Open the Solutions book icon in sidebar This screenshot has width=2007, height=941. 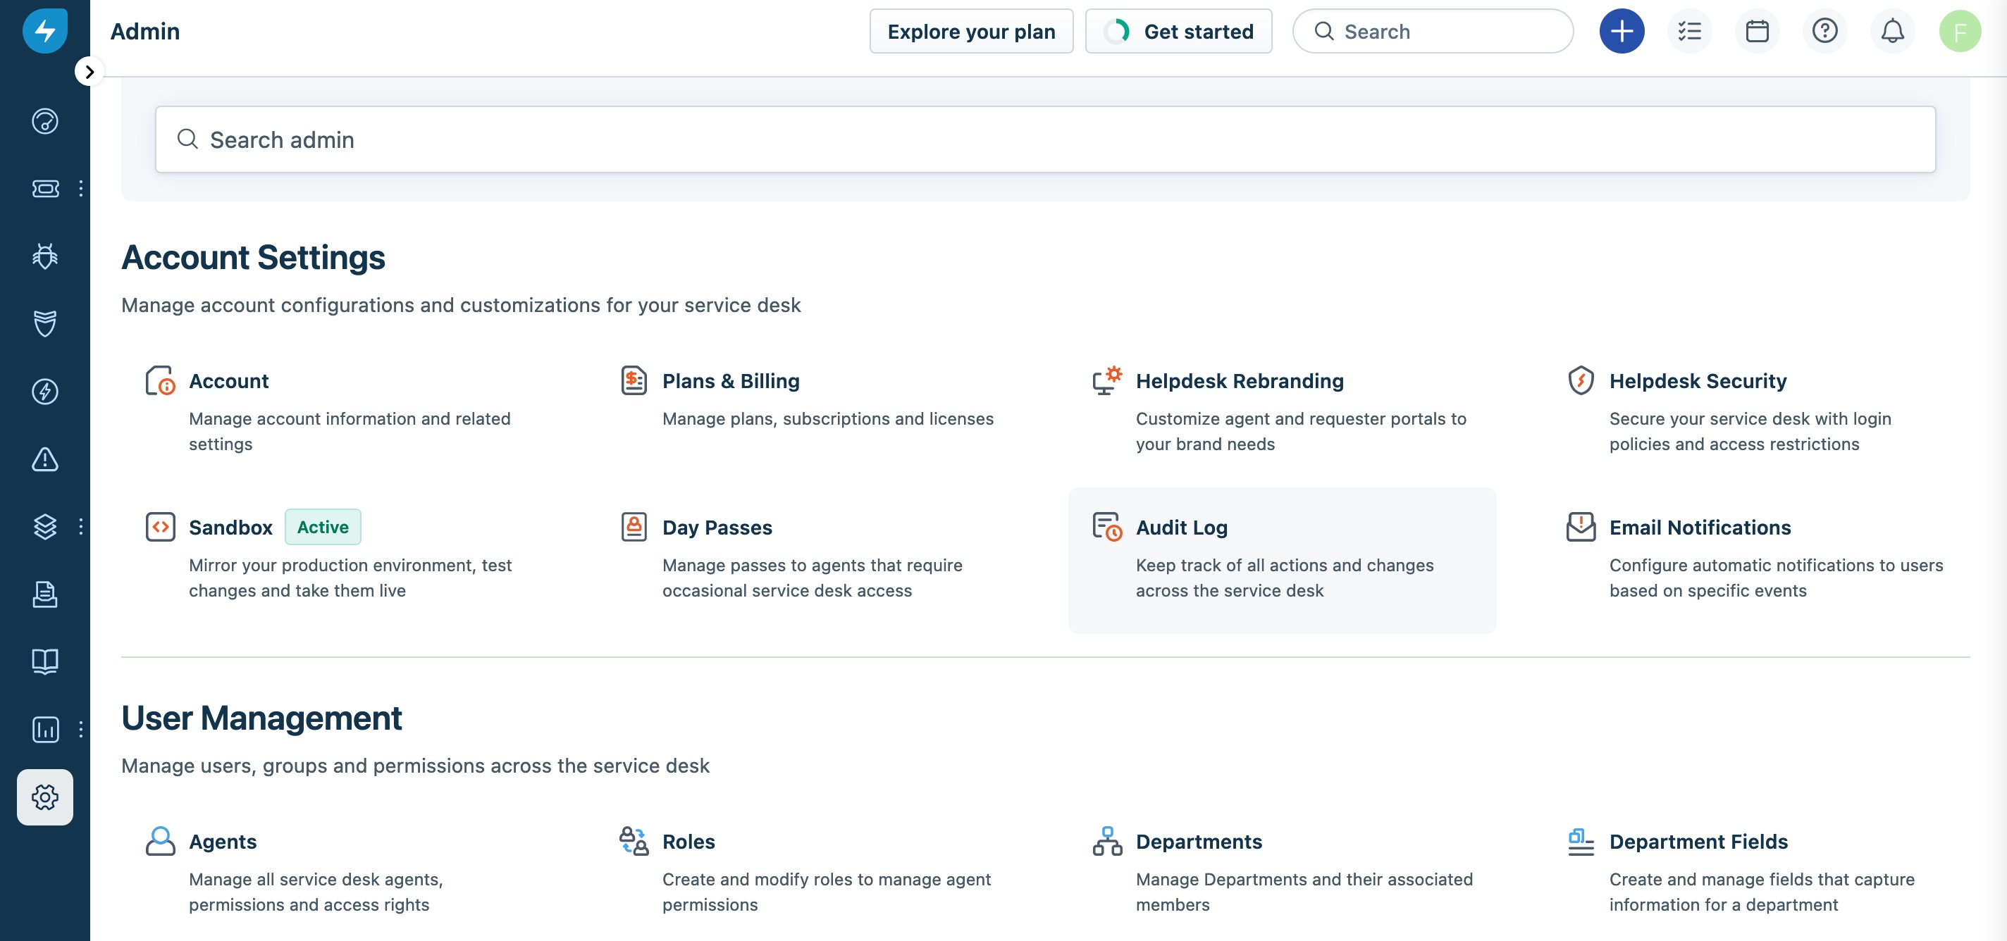click(44, 661)
